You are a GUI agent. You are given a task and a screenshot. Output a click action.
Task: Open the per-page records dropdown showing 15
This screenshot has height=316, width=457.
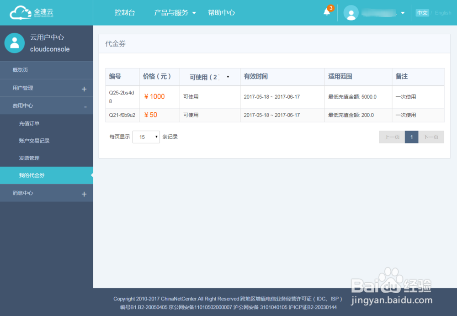tap(146, 137)
